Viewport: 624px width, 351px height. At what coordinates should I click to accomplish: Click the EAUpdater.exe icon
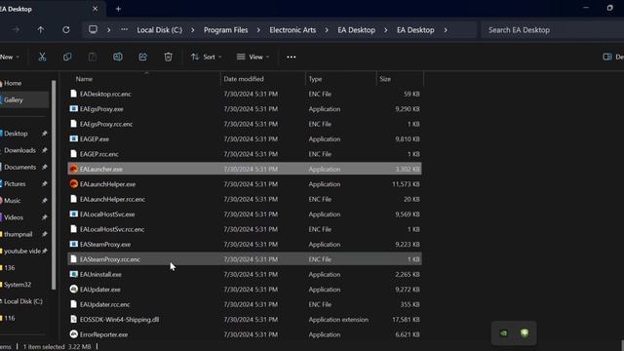point(74,290)
